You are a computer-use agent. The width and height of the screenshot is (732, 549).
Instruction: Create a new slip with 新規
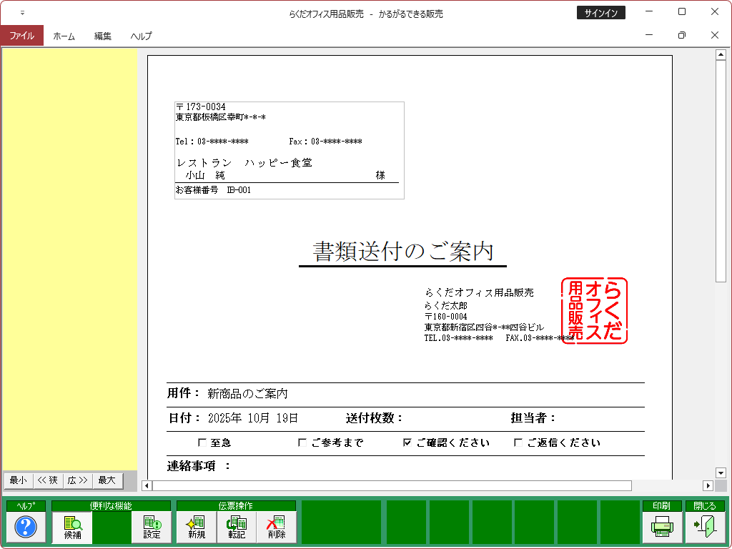click(197, 528)
